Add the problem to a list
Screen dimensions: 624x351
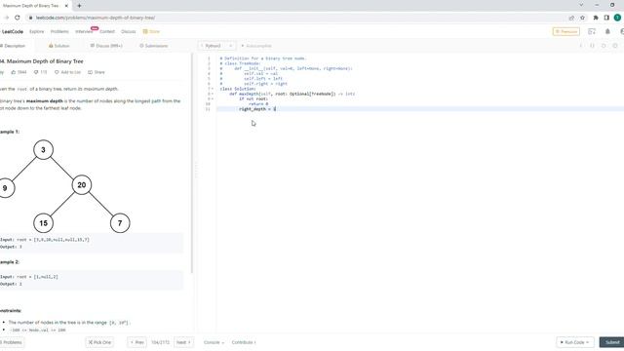click(67, 72)
